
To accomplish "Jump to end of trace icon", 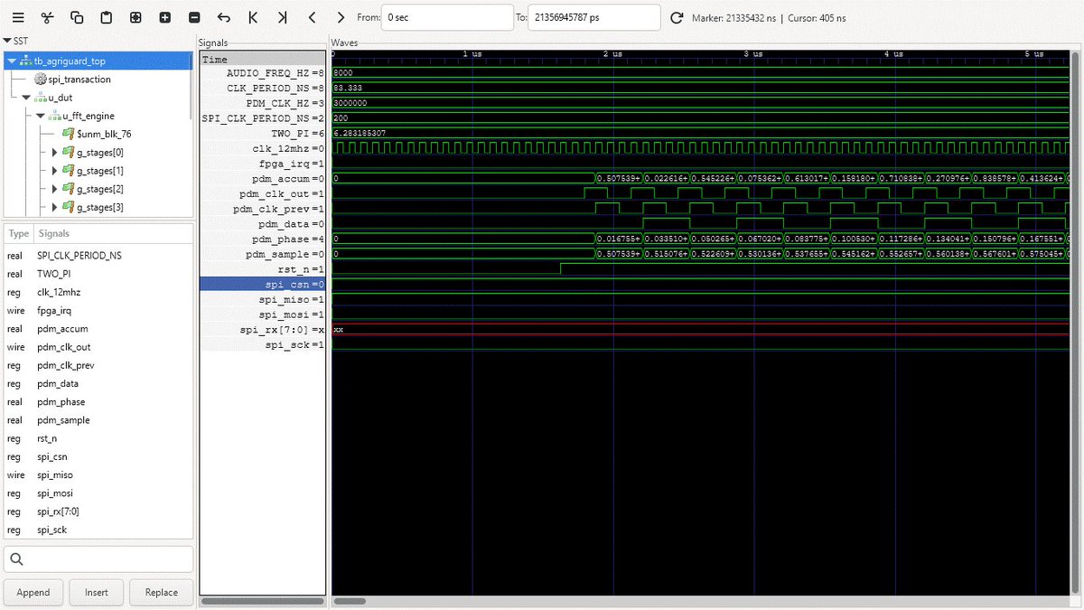I will (282, 17).
